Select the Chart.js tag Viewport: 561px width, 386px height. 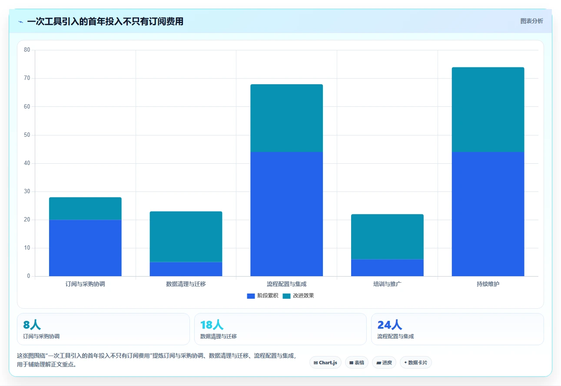click(x=325, y=363)
